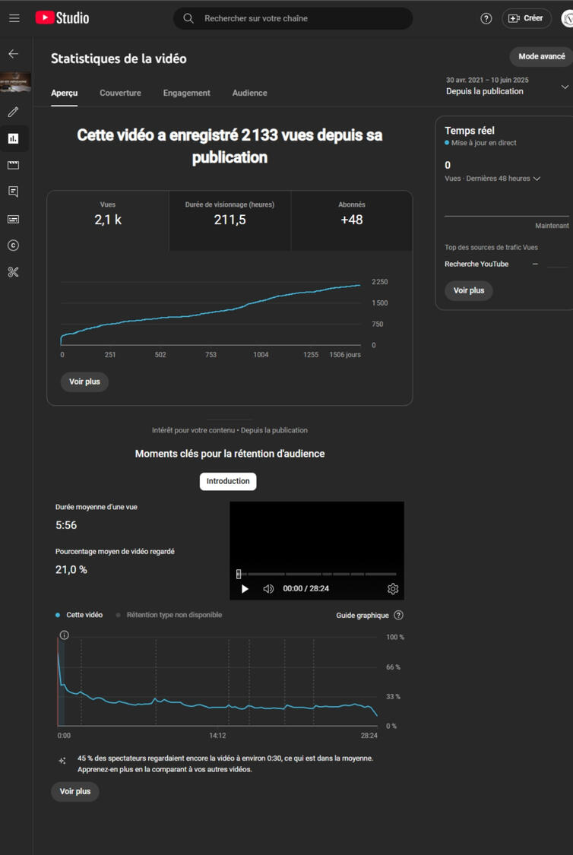
Task: Open the Editor clapperboard icon in sidebar
Action: [x=14, y=165]
